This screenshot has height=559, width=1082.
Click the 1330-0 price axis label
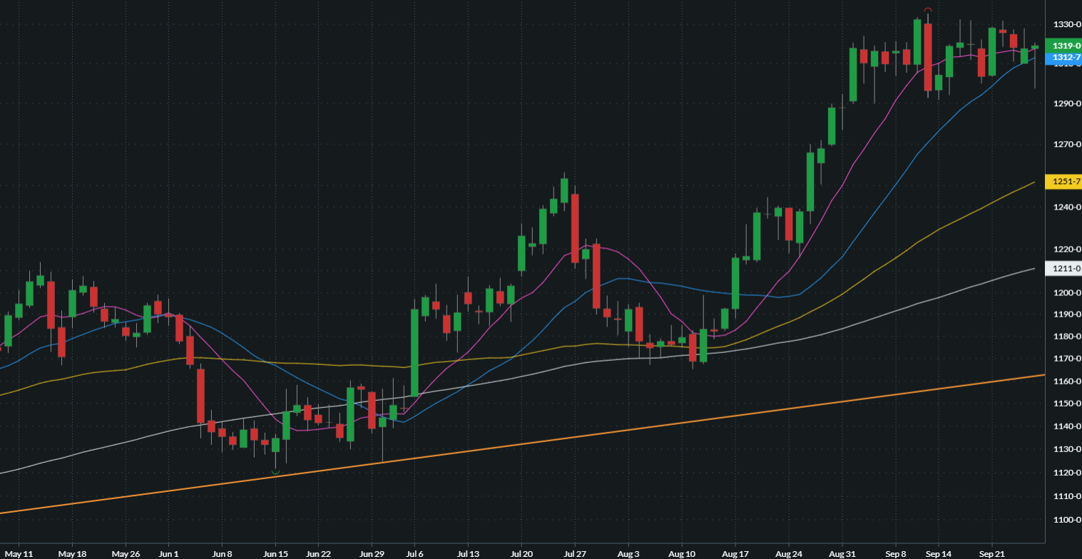(1067, 24)
